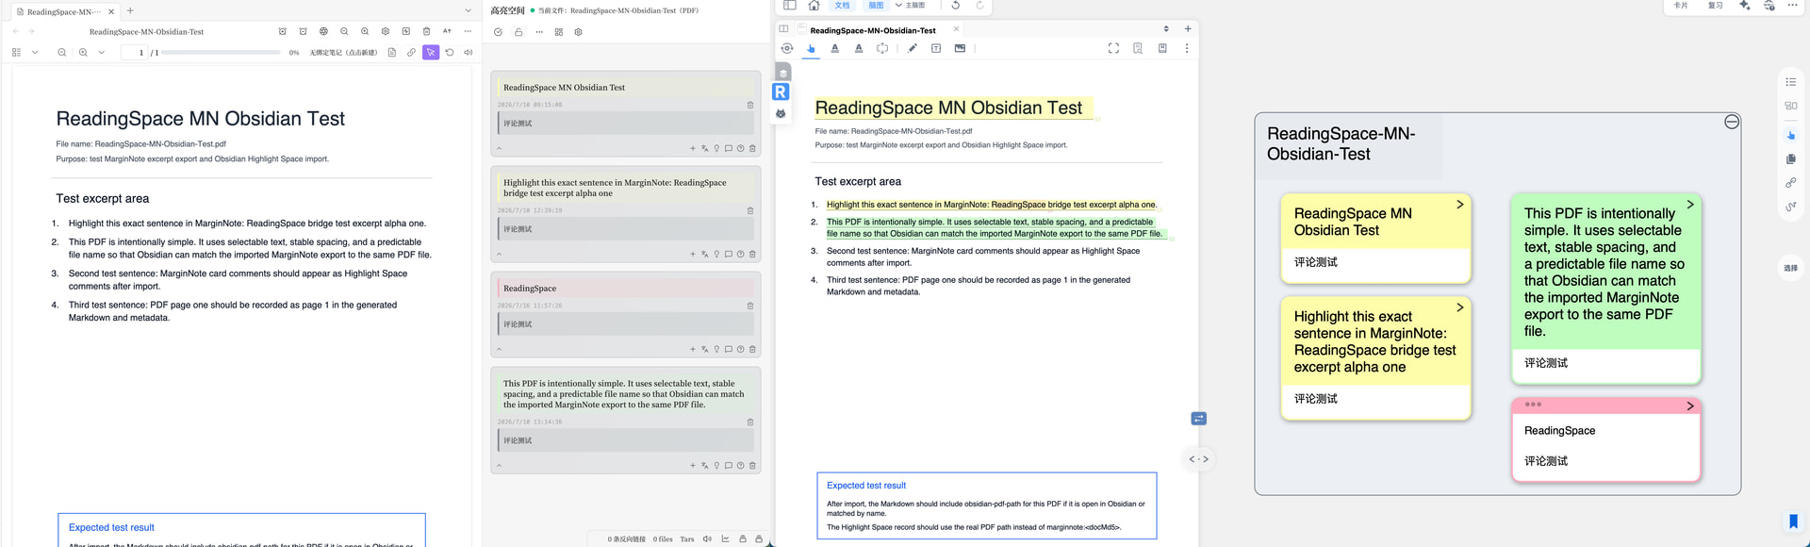Zoom out the PDF in viewer toolbar
This screenshot has height=547, width=1810.
point(62,53)
